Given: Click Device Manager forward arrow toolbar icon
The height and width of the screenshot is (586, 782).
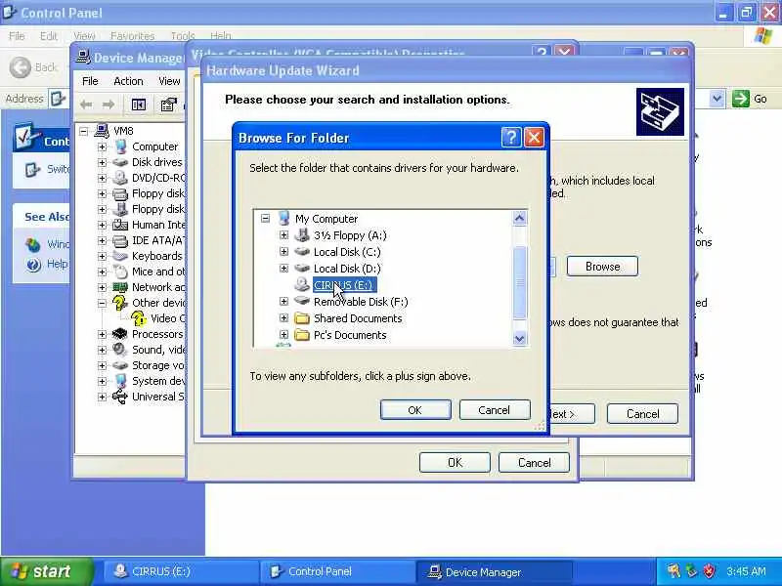Looking at the screenshot, I should [109, 105].
